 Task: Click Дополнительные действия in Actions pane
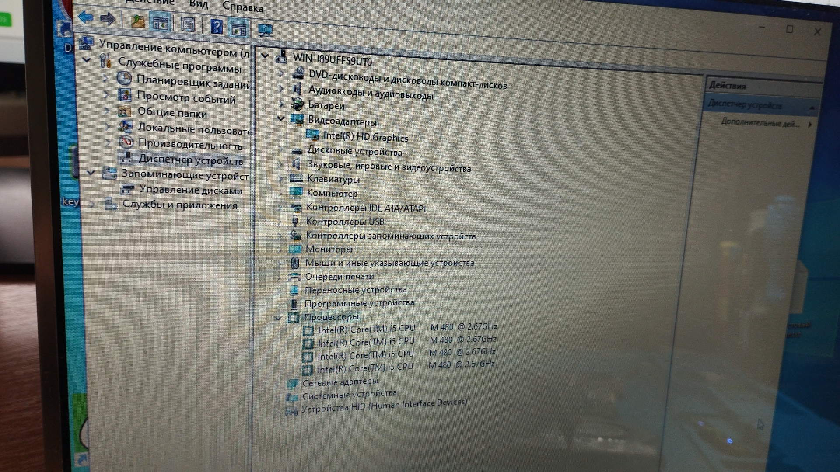click(760, 123)
